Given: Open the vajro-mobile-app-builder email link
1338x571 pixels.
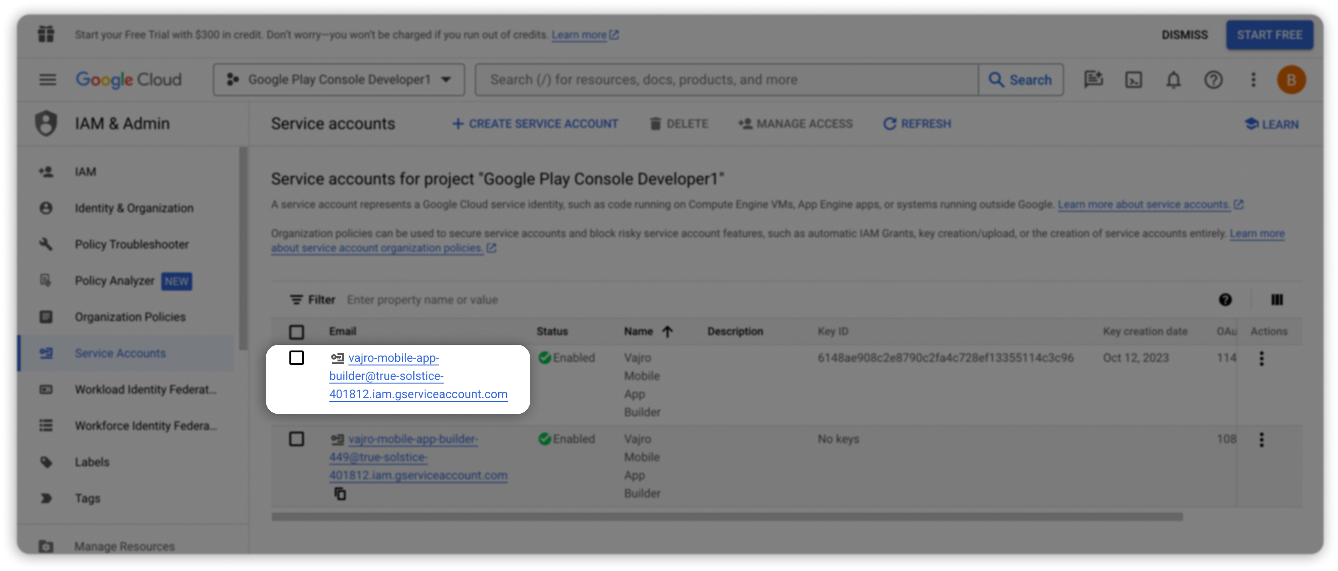Looking at the screenshot, I should (x=393, y=358).
